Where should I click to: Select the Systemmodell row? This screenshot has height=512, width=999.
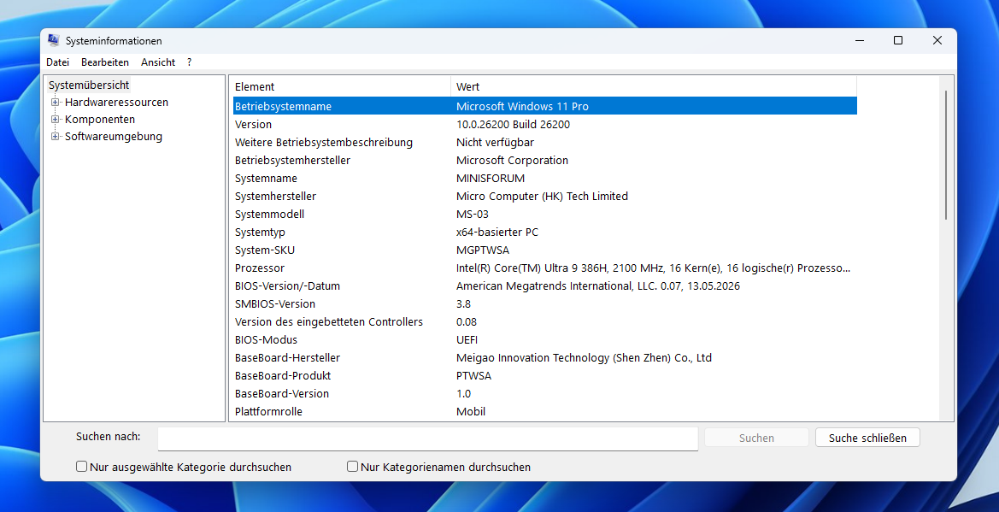(544, 215)
